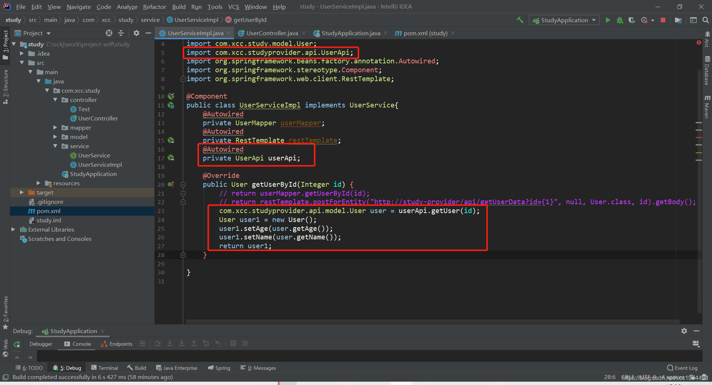Click Evaluate Expression calculator icon
712x385 pixels.
(233, 343)
